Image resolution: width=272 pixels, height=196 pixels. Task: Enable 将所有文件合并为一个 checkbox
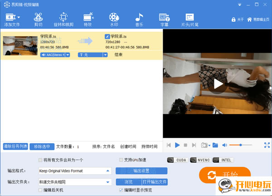tap(40, 160)
